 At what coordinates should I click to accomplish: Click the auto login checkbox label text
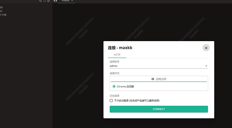point(137,101)
